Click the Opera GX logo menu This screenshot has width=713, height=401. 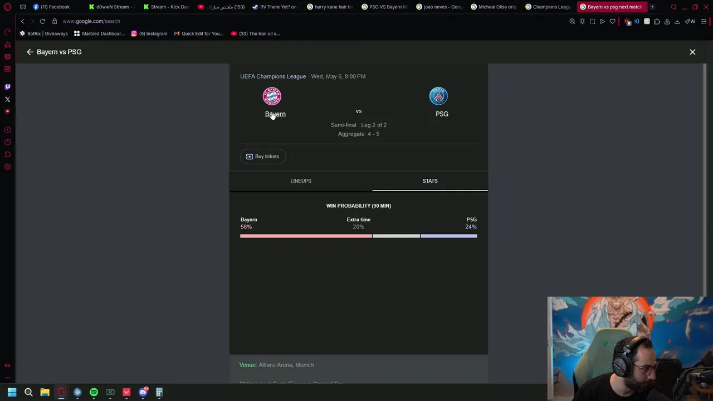pos(8,7)
